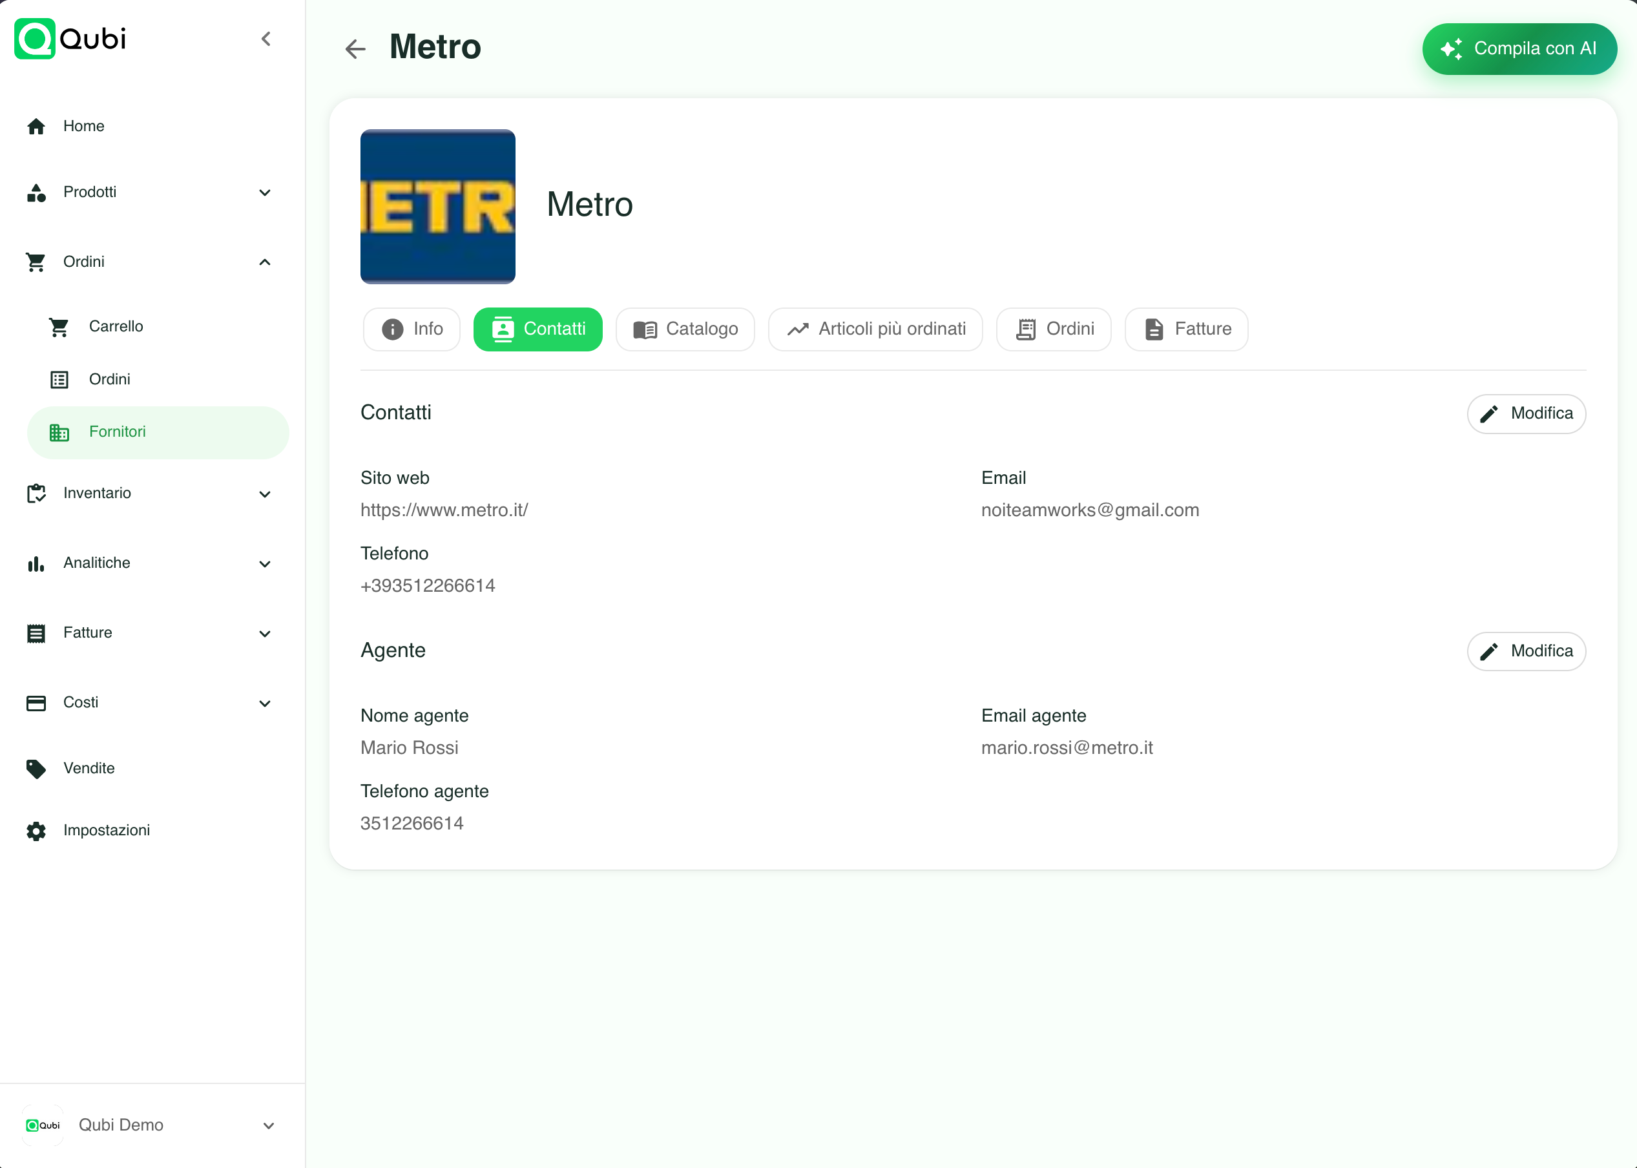Screen dimensions: 1637x1168
Task: Select Fornitori in the sidebar
Action: coord(158,432)
